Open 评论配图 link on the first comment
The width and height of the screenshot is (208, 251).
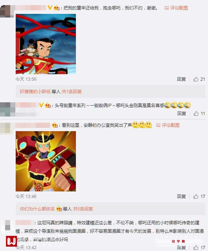click(179, 8)
